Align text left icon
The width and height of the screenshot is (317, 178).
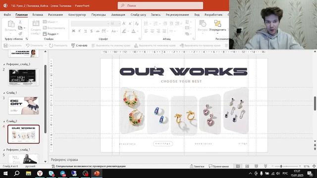(x=146, y=31)
